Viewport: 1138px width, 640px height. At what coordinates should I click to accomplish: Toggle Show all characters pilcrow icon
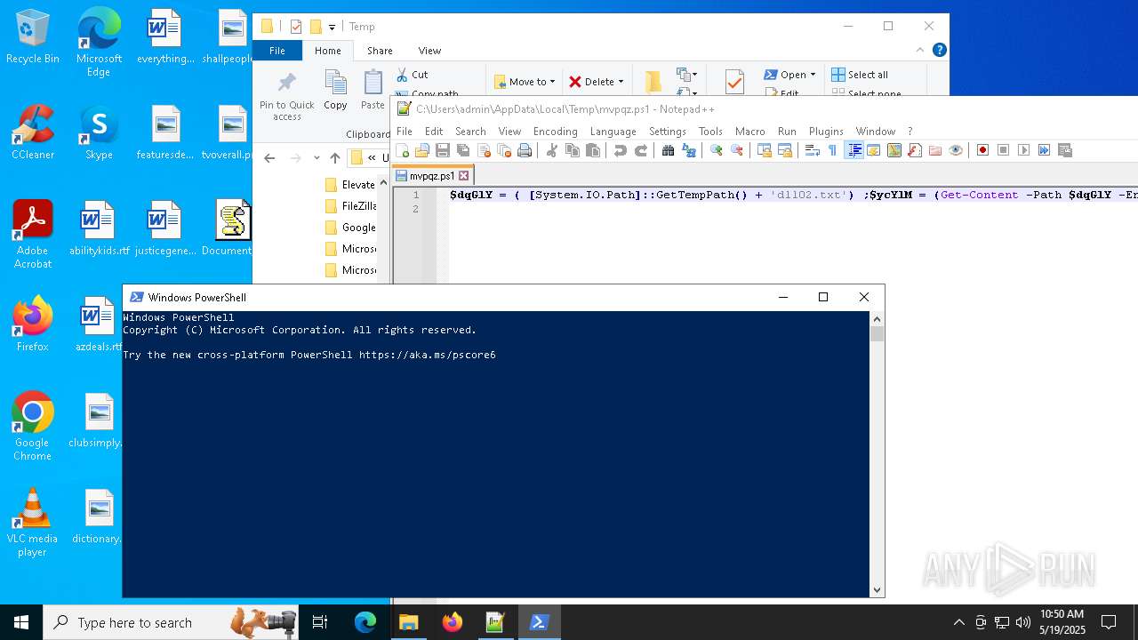(x=832, y=150)
